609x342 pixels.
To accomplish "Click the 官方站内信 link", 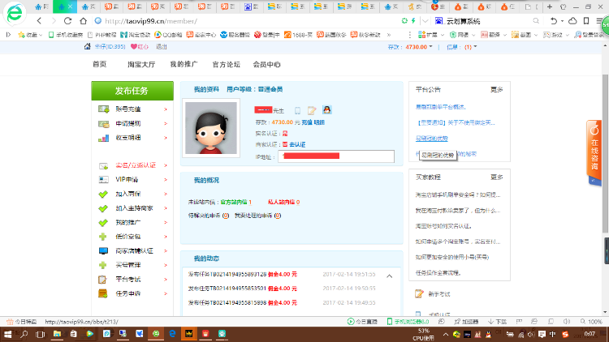I will (234, 202).
